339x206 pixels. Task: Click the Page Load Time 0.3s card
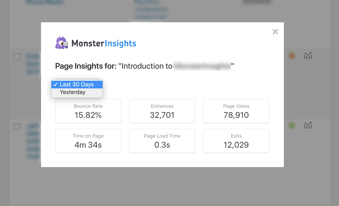(x=162, y=141)
